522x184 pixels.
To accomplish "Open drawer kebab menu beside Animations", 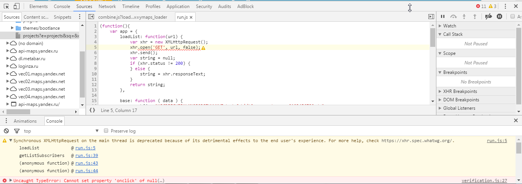I will (x=6, y=121).
